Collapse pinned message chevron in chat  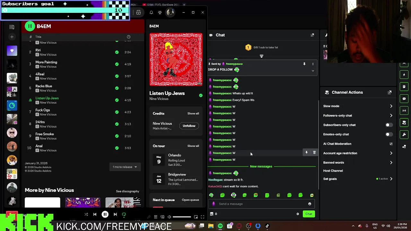click(313, 71)
